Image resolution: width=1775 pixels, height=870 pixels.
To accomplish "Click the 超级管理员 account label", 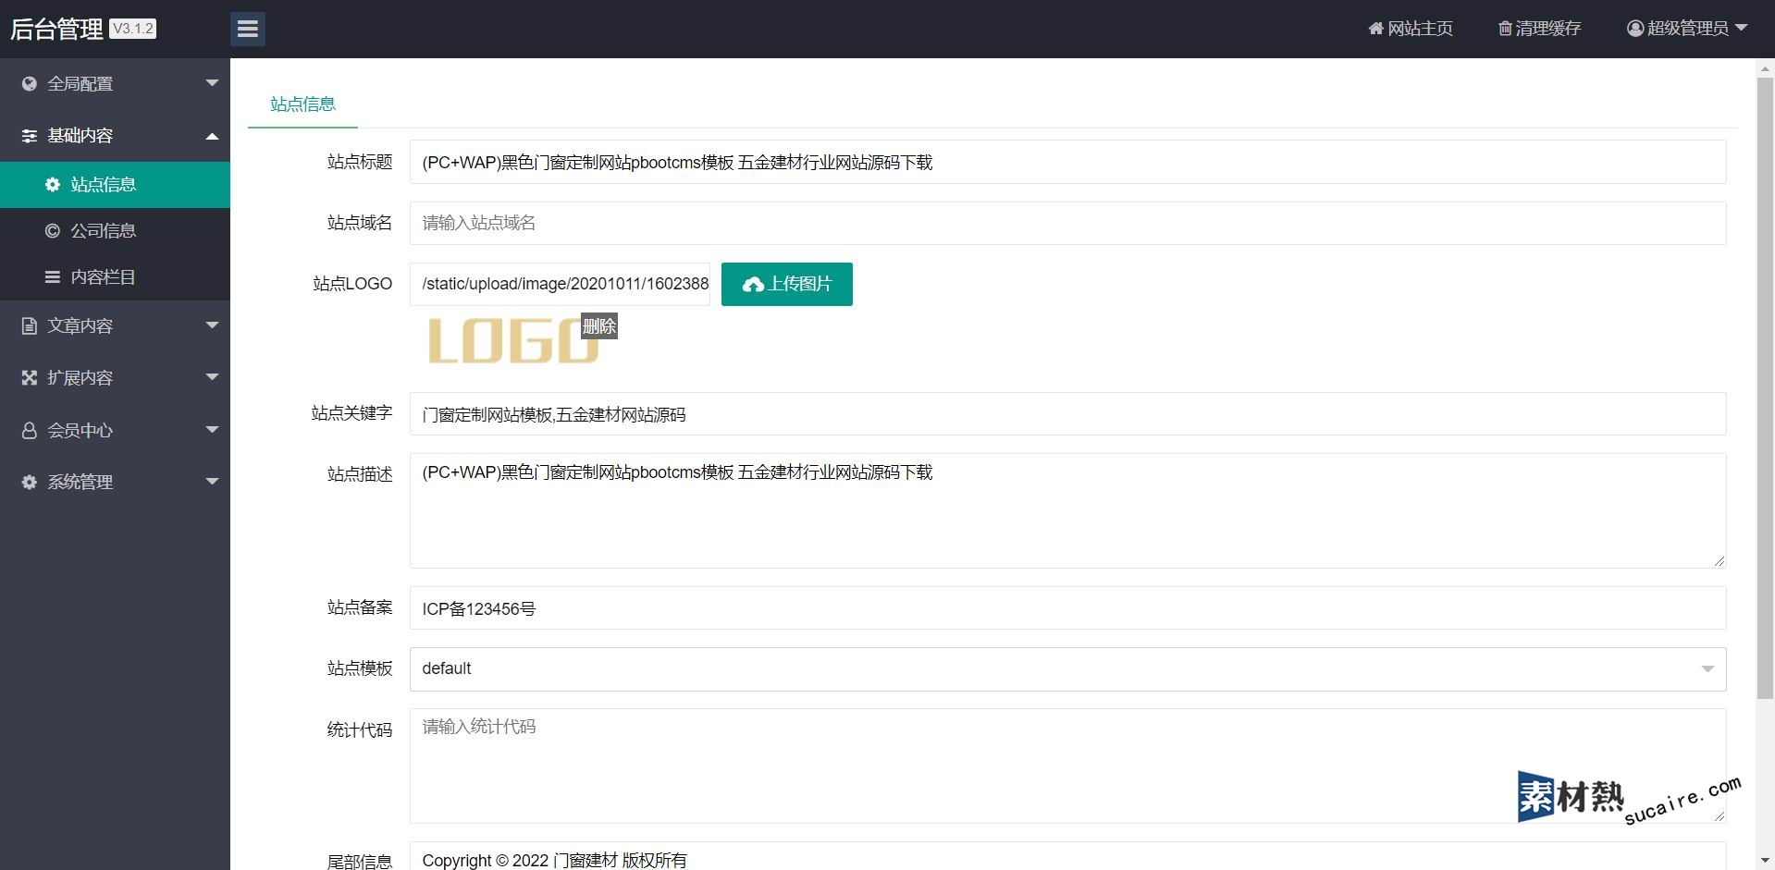I will click(1687, 29).
